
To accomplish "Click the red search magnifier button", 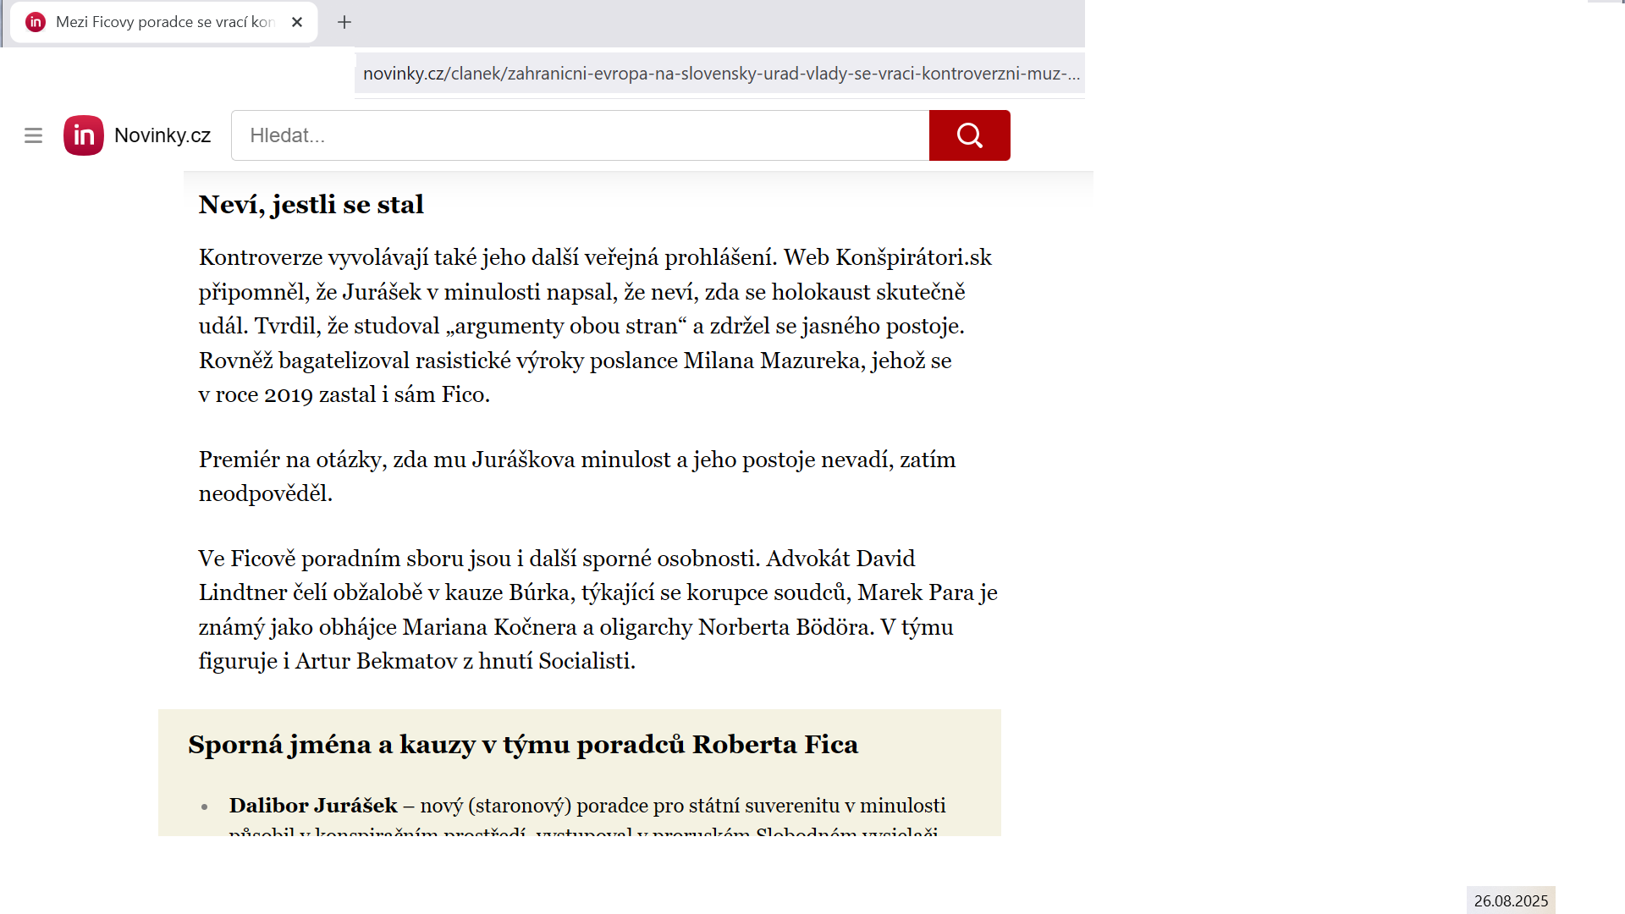I will point(970,135).
